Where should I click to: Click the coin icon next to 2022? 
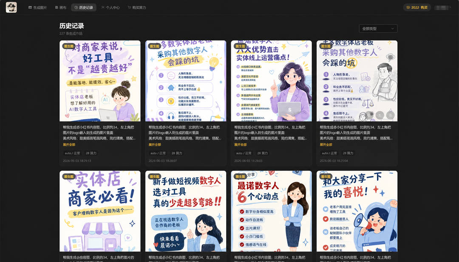click(408, 8)
